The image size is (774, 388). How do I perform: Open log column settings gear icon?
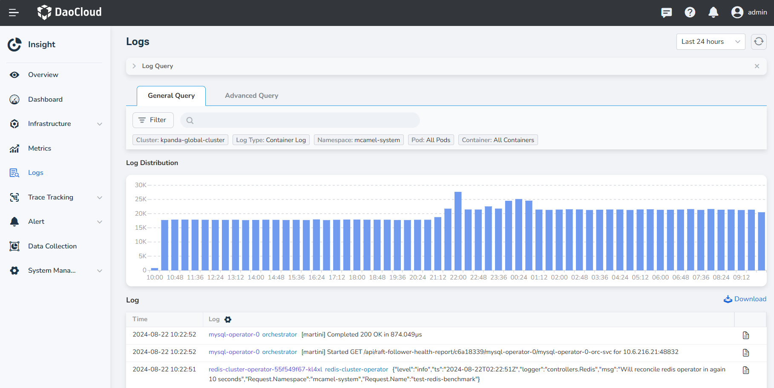[228, 320]
